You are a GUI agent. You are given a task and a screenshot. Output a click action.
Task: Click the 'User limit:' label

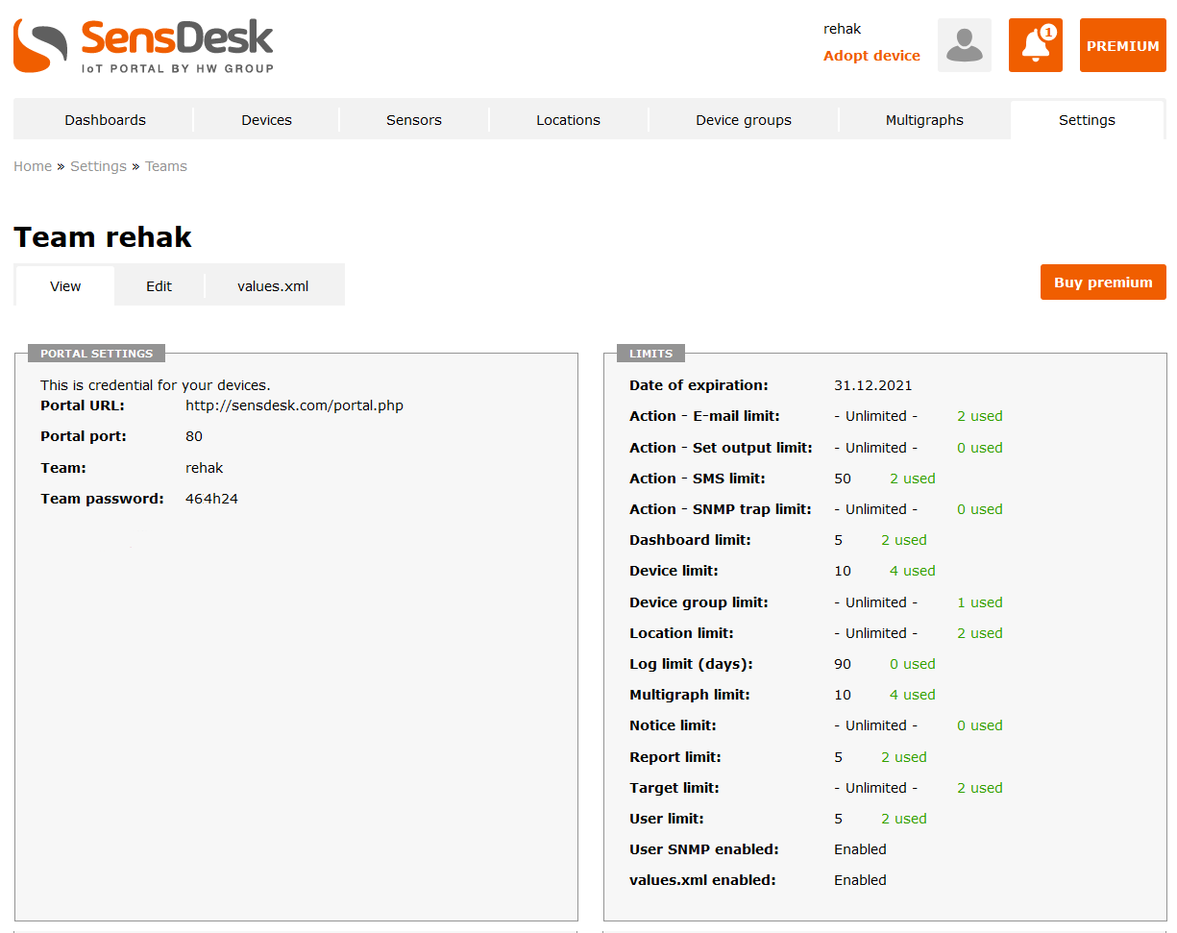pyautogui.click(x=667, y=819)
